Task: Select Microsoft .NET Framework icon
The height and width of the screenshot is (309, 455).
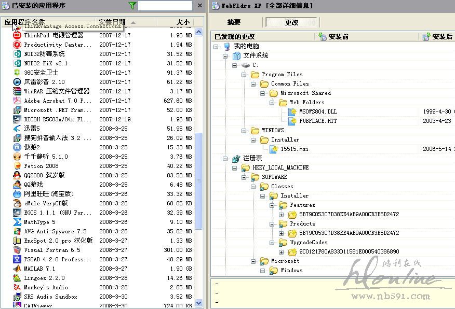Action: pos(17,110)
